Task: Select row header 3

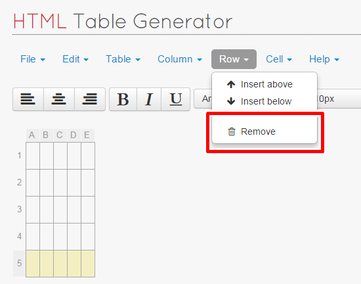Action: tap(19, 209)
